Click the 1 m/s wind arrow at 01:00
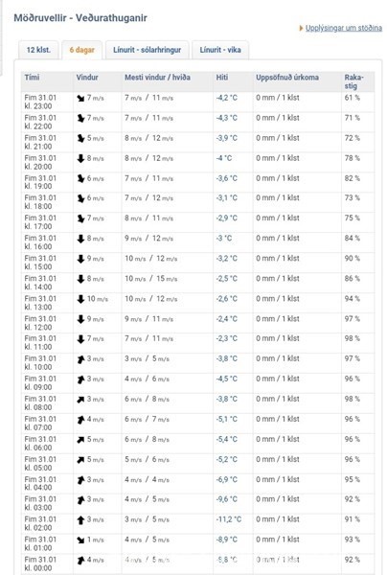The width and height of the screenshot is (387, 575). pyautogui.click(x=80, y=540)
